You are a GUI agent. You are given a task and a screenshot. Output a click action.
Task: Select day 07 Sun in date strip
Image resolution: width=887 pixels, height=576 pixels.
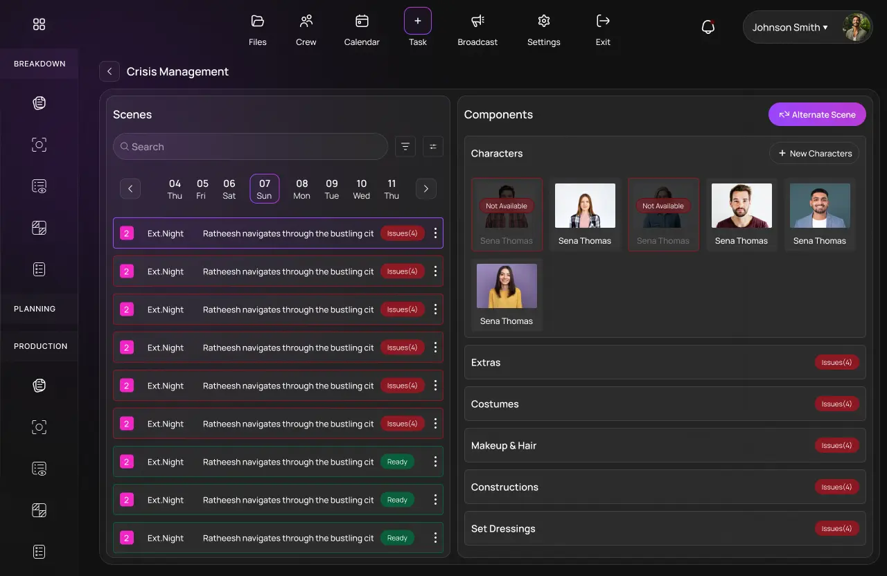[x=264, y=188]
